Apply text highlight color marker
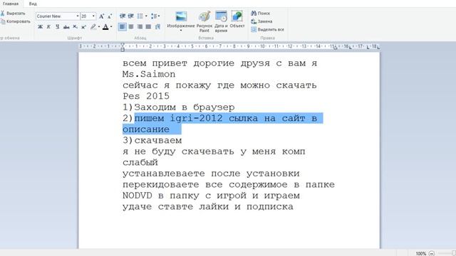 tap(93, 27)
